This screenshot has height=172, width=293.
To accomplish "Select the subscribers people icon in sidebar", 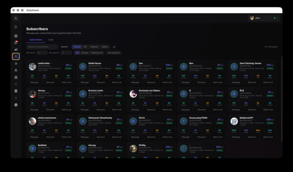I will click(16, 57).
